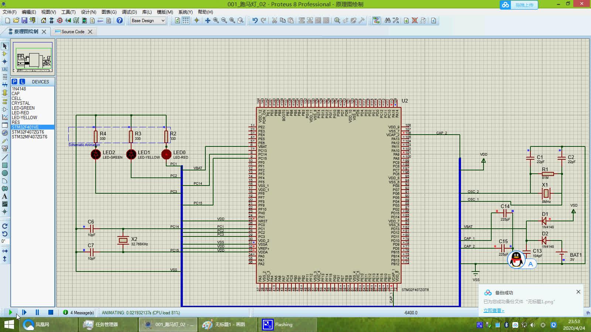Click the New Sheet icon
Image resolution: width=591 pixels, height=332 pixels.
pyautogui.click(x=406, y=21)
